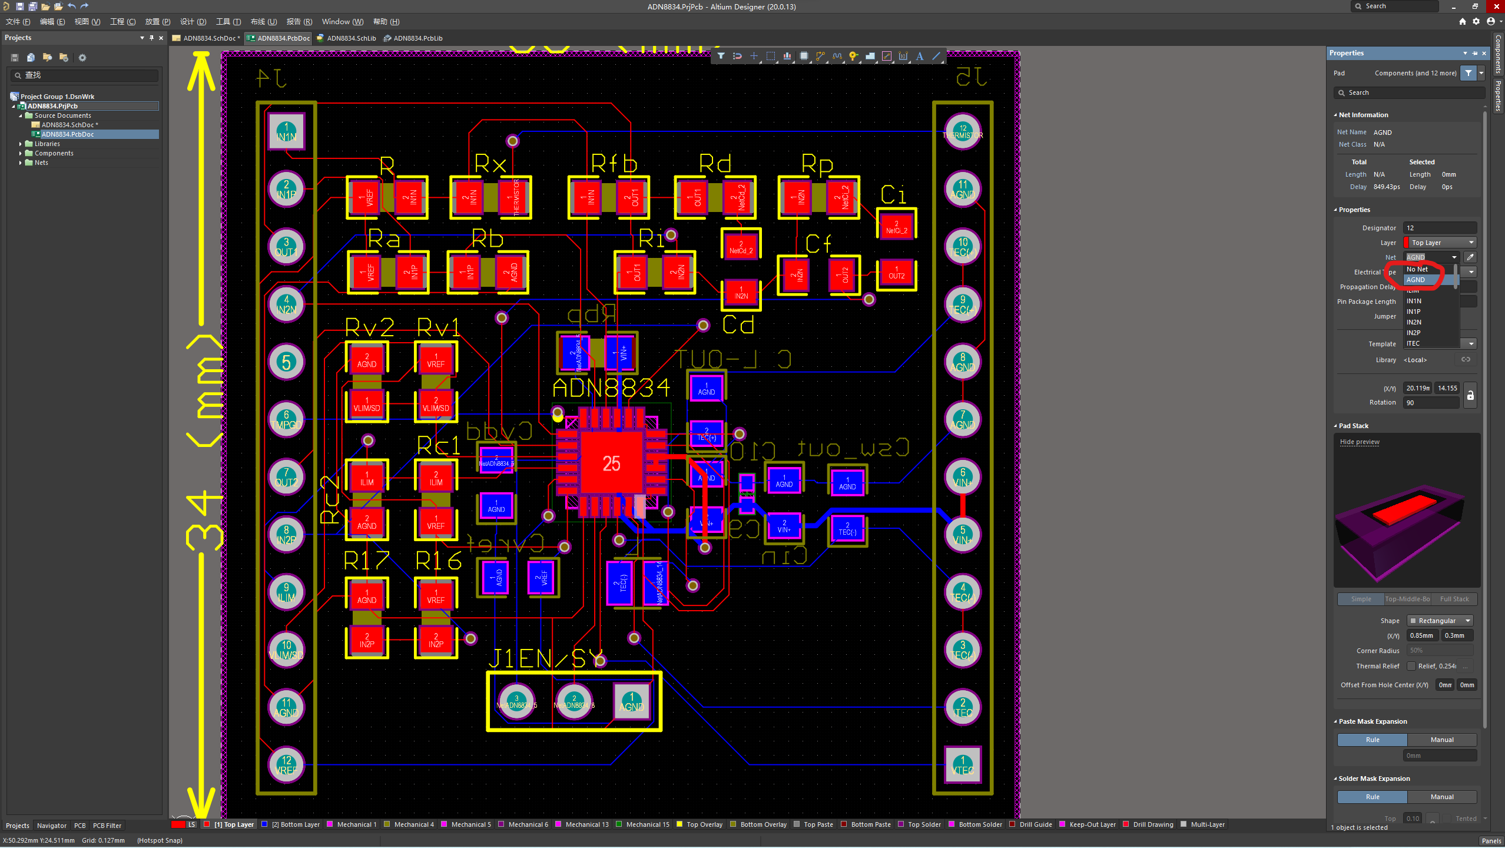1505x848 pixels.
Task: Select Simple pad stack mode
Action: tap(1361, 599)
